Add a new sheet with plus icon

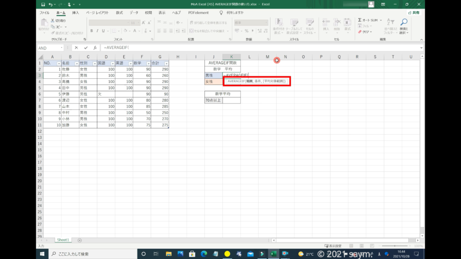click(x=80, y=241)
